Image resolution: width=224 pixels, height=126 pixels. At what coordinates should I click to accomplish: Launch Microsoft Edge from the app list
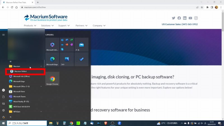(17, 81)
